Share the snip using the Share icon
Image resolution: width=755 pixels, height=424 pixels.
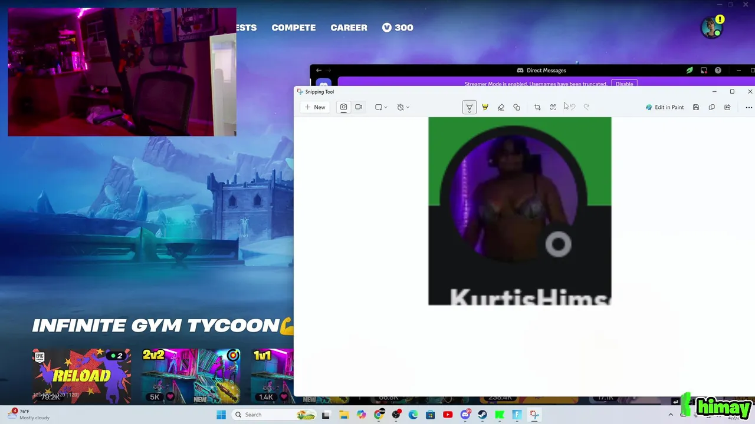[x=727, y=107]
